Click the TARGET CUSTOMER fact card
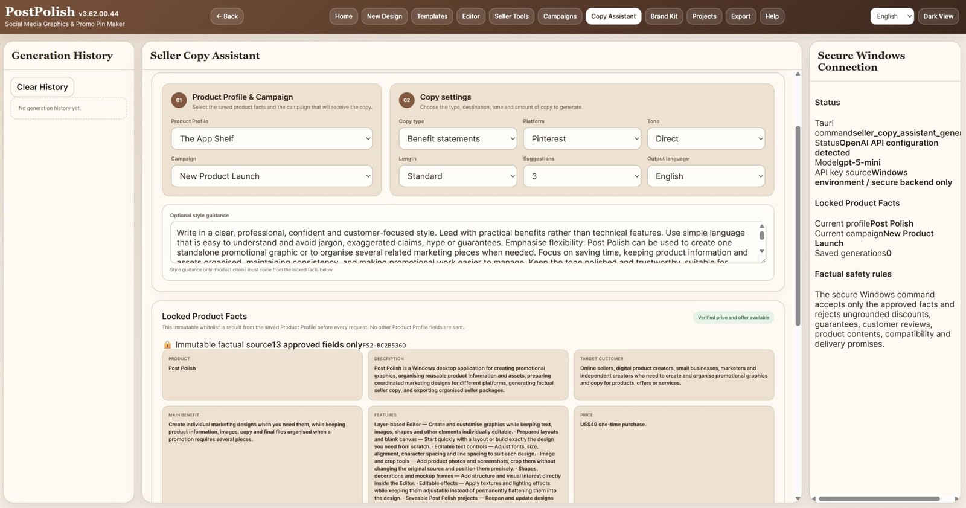The height and width of the screenshot is (508, 966). point(674,375)
